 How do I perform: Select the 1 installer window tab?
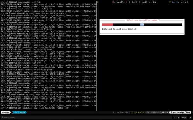[119, 2]
